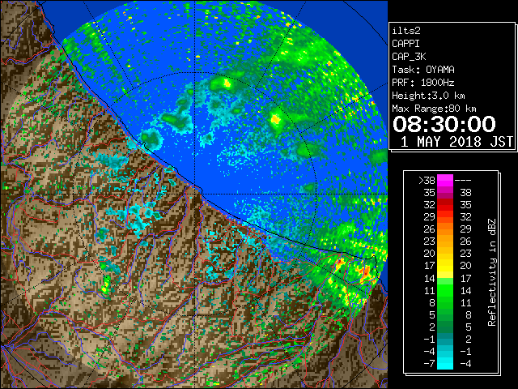Click the 'Max Range:80 km' line

click(434, 109)
